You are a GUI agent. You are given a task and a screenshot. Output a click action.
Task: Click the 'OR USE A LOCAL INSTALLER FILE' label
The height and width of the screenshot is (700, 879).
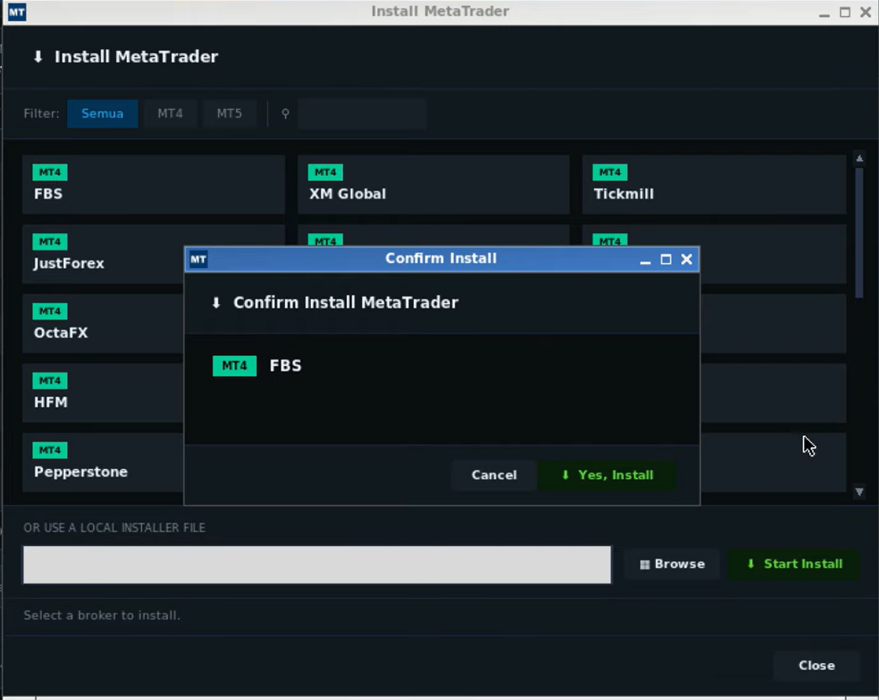pos(114,528)
